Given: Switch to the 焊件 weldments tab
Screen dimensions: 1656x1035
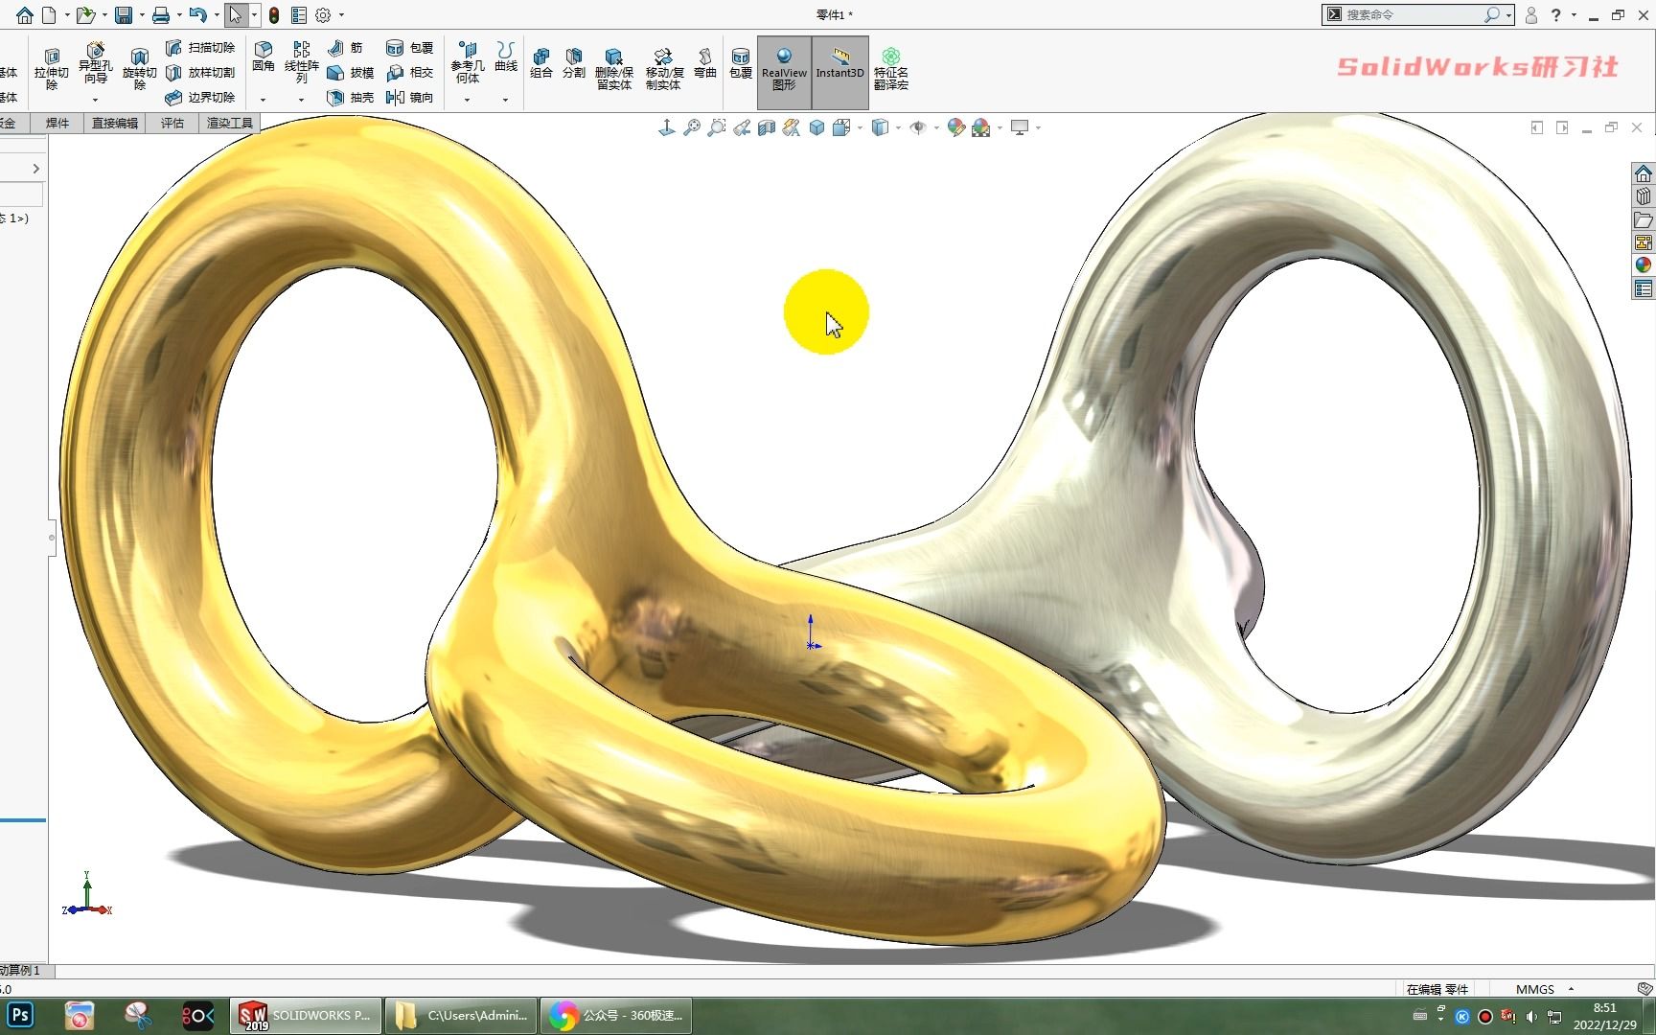Looking at the screenshot, I should click(x=57, y=123).
